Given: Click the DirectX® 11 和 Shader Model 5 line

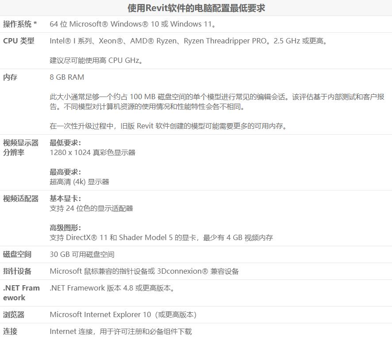Looking at the screenshot, I should point(161,237).
